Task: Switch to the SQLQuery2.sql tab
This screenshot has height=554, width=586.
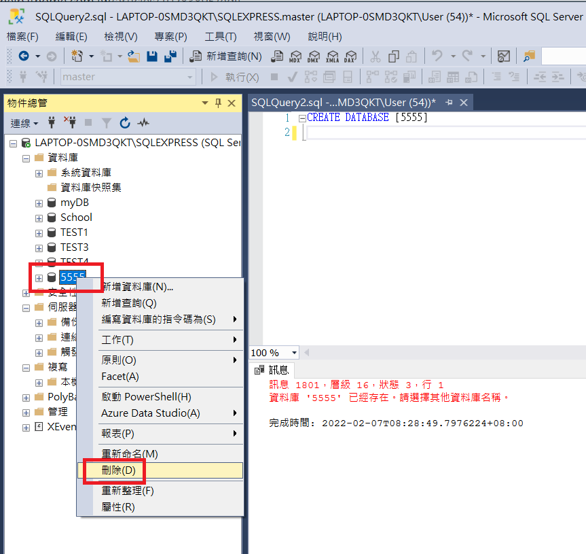Action: 344,103
